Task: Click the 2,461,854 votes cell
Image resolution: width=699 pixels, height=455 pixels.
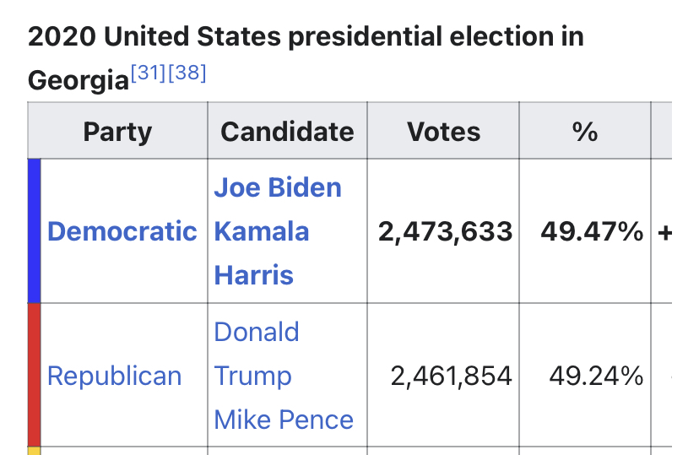Action: click(x=451, y=376)
